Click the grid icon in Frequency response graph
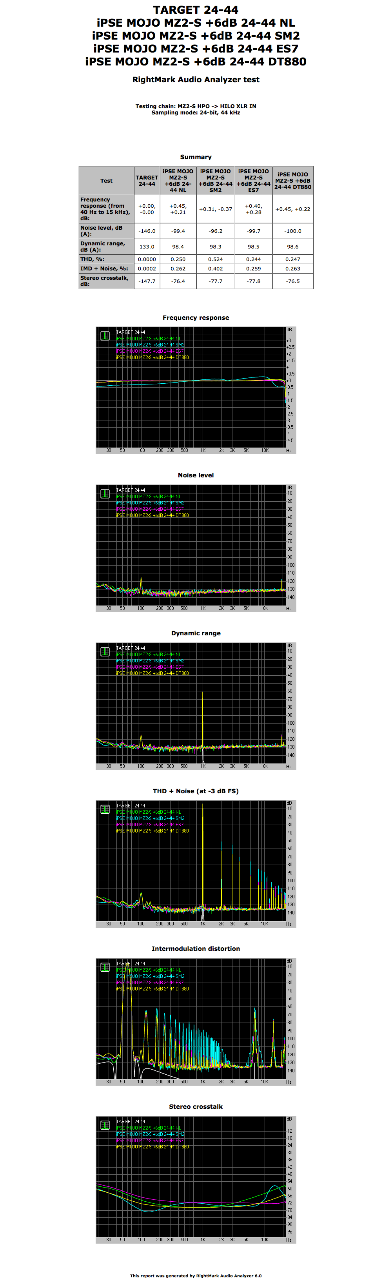The height and width of the screenshot is (1284, 392). click(105, 336)
